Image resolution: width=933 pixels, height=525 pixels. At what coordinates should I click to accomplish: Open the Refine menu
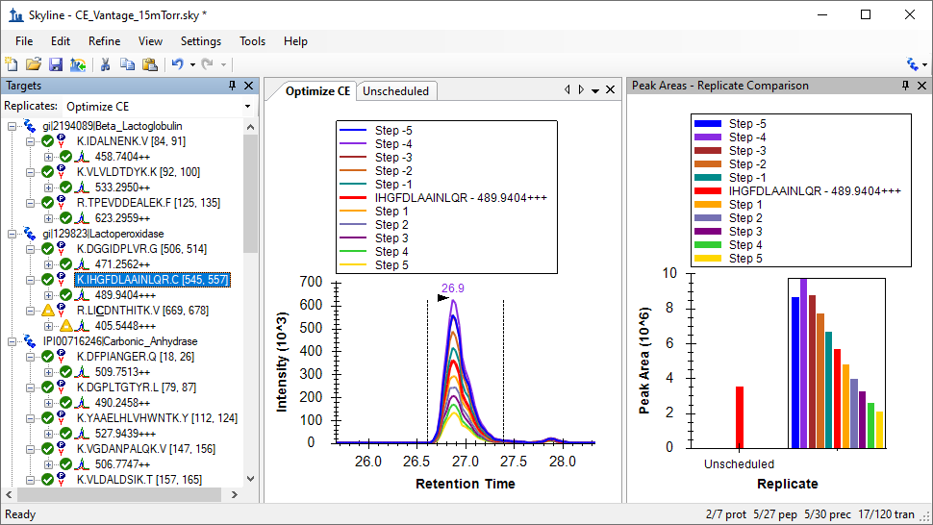104,41
